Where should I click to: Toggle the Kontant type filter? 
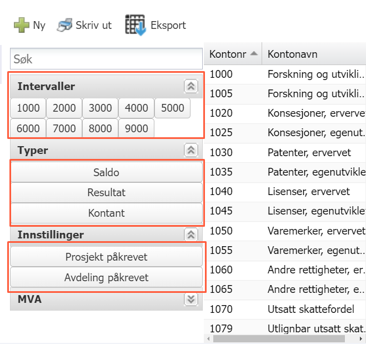(x=106, y=213)
